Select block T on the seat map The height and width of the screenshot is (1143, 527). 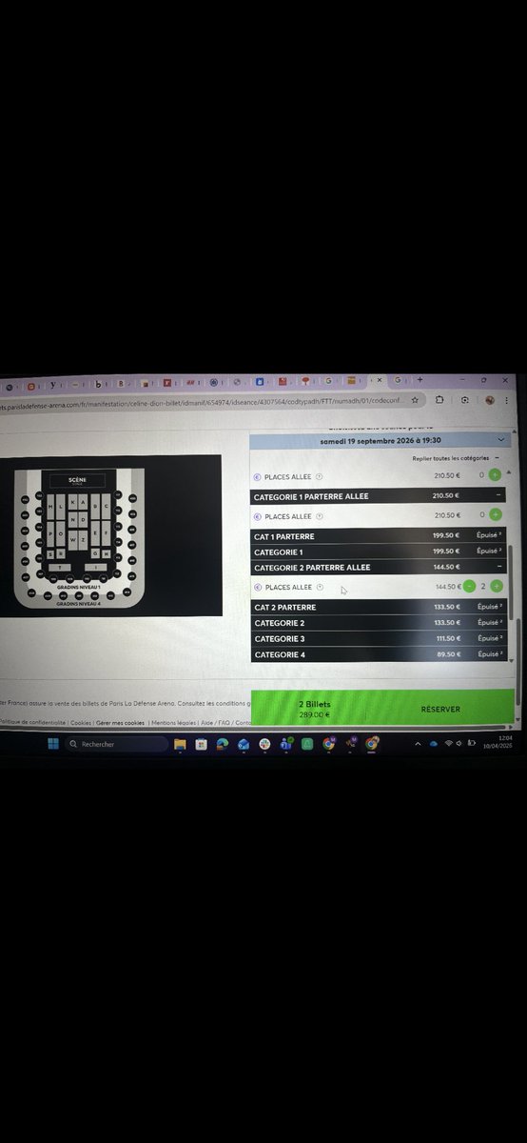[59, 568]
